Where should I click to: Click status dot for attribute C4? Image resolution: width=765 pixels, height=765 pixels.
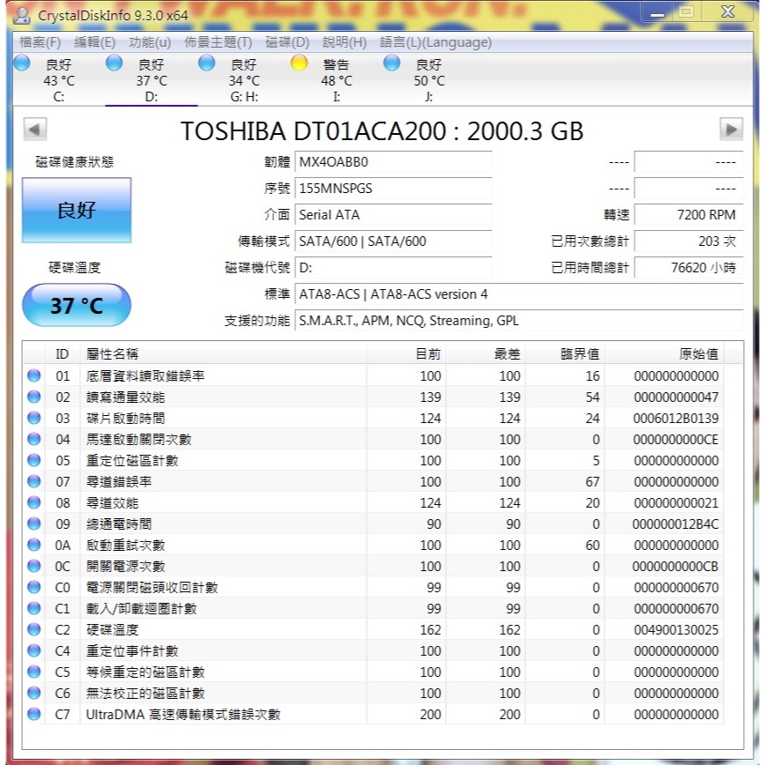pos(34,650)
